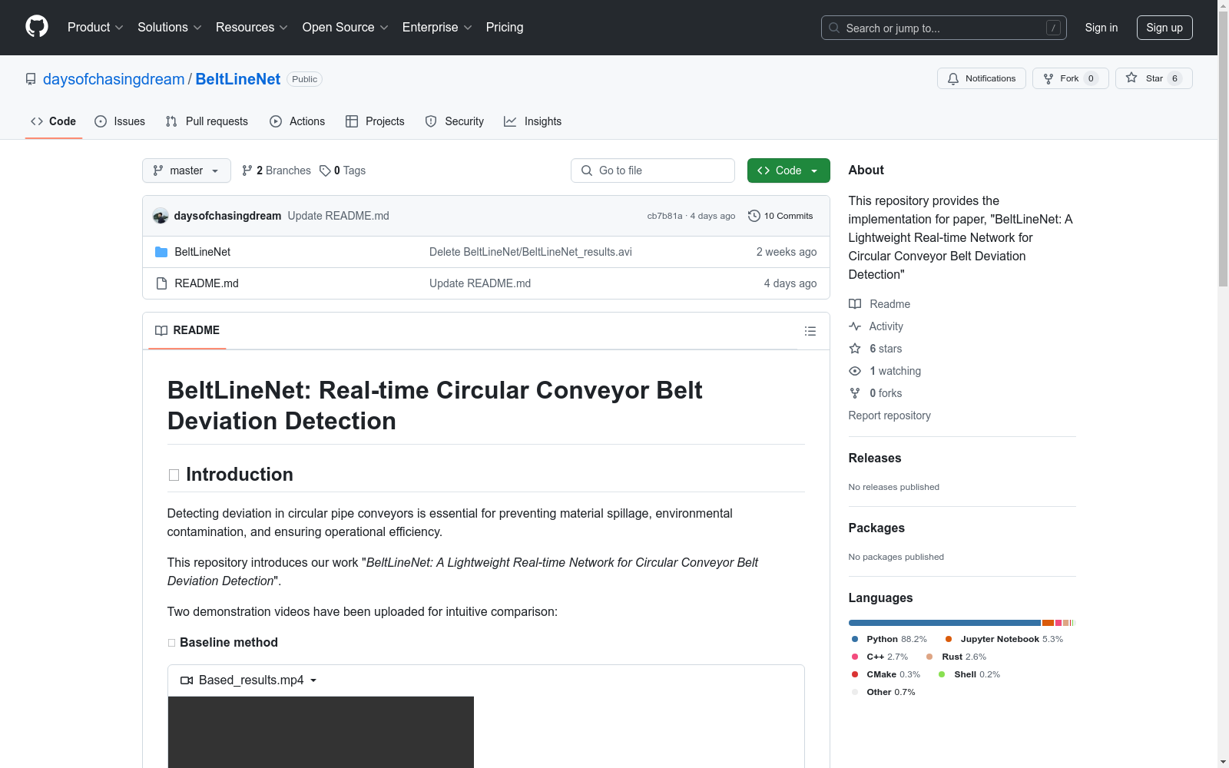Click the fork icon beside 0 forks
Viewport: 1229px width, 768px height.
coord(855,393)
